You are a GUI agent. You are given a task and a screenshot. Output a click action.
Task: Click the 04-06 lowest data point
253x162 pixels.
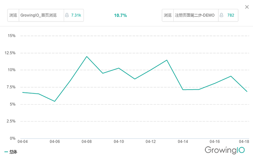tap(55, 101)
